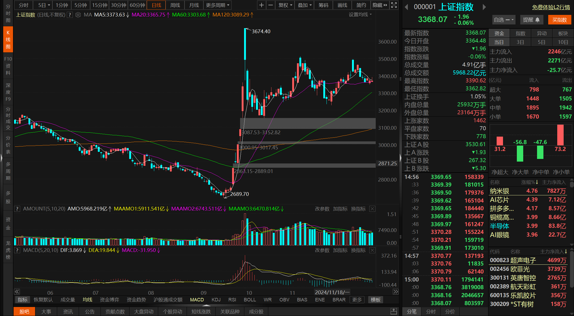Click 买指数 button
Image resolution: width=574 pixels, height=316 pixels.
(x=559, y=20)
